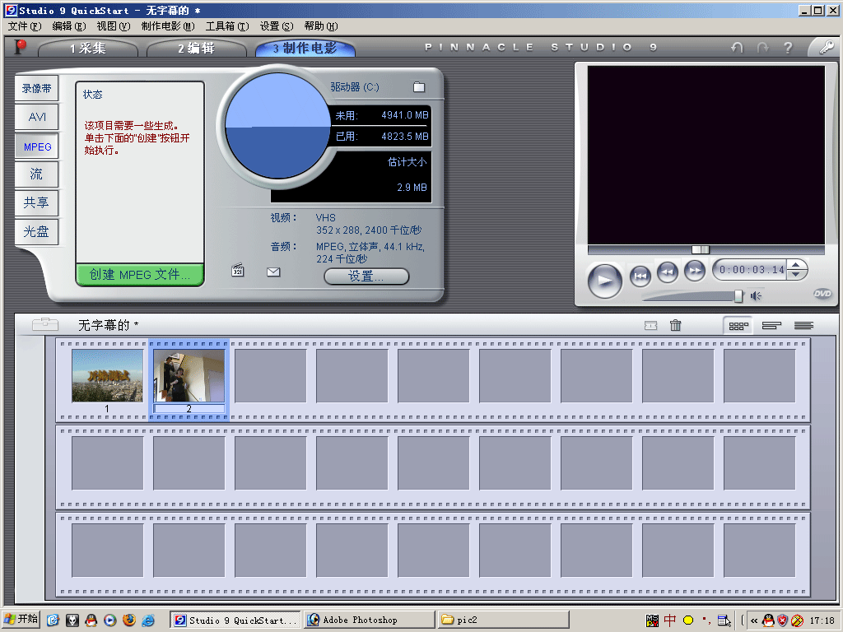Launch Firefox from quick launch

tap(129, 620)
